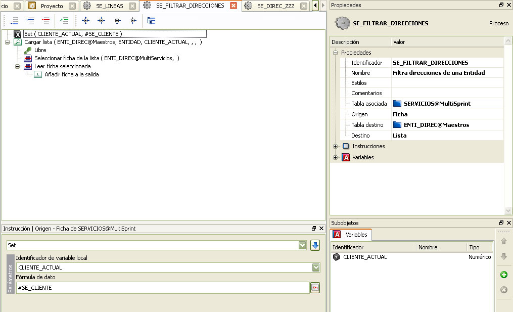Click the icon of Leer ficha seleccionada
This screenshot has width=513, height=312.
point(28,66)
